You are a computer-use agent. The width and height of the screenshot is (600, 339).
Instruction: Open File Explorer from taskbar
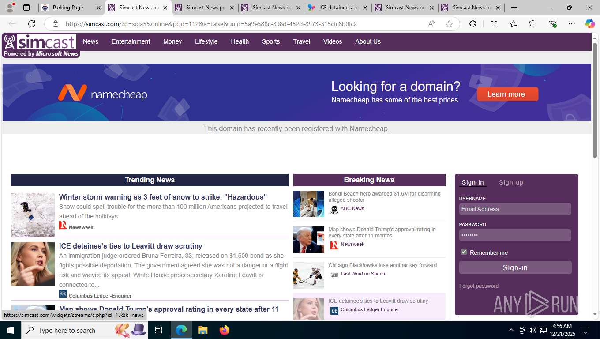pyautogui.click(x=202, y=330)
